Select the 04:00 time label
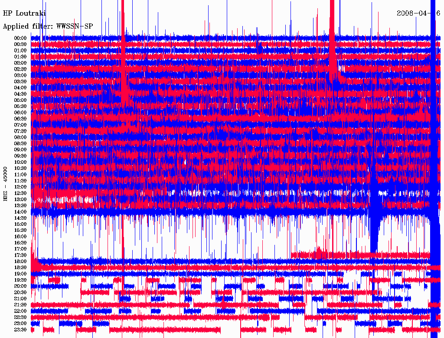 click(x=20, y=88)
